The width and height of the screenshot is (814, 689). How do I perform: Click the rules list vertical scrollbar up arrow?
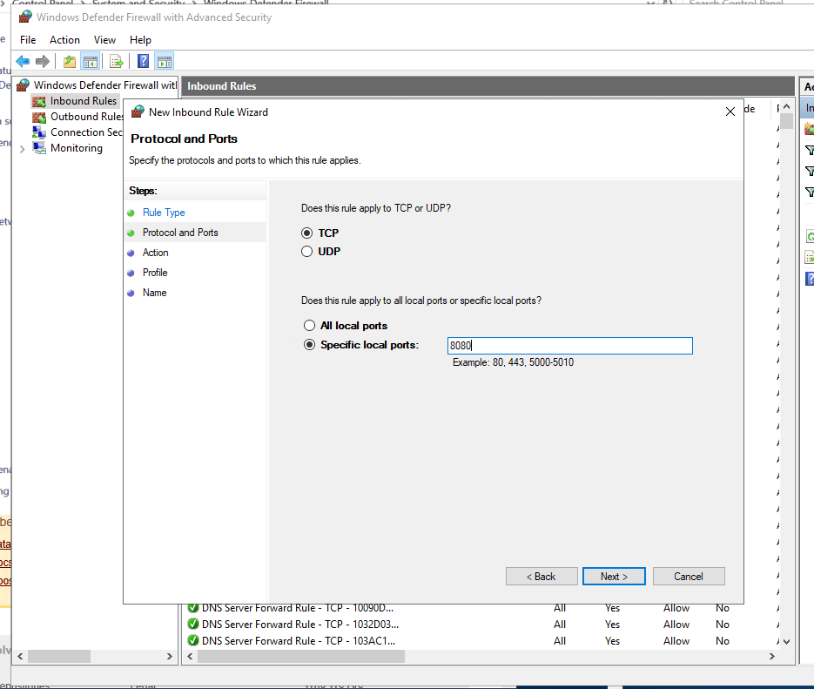(x=786, y=106)
